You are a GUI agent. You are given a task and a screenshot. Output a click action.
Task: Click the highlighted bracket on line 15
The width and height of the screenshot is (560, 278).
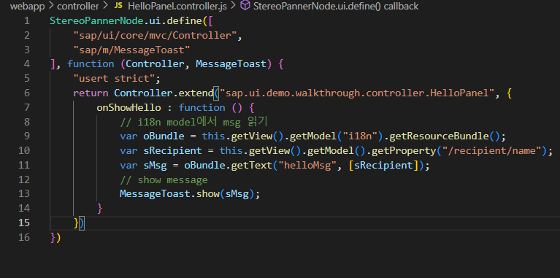coord(82,223)
